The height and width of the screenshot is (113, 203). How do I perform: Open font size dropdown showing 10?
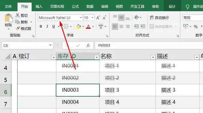point(92,18)
